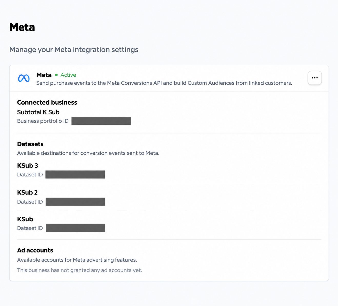
Task: Select the 'KSub 2' dataset name
Action: 27,192
